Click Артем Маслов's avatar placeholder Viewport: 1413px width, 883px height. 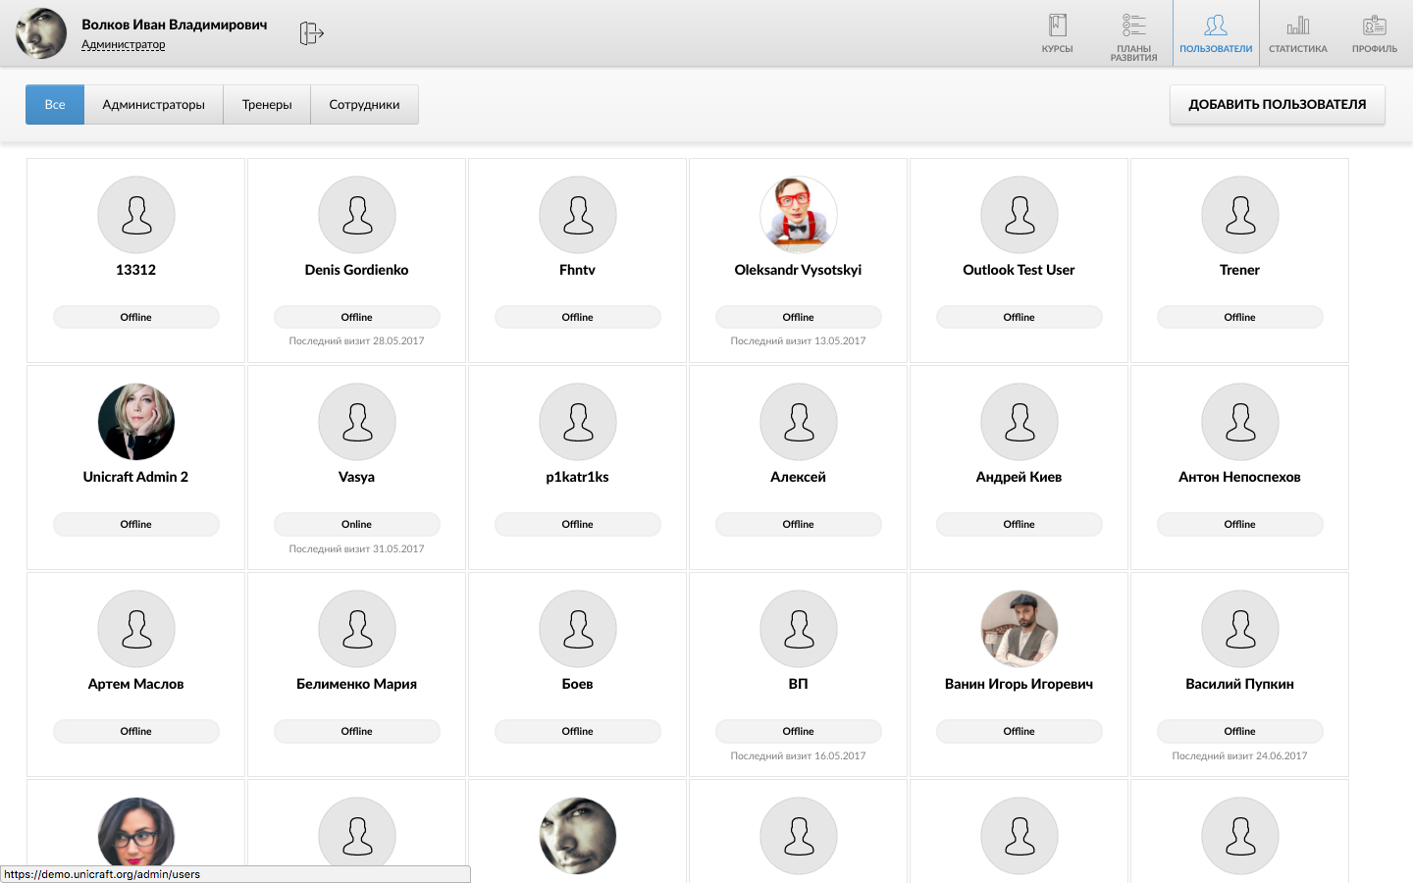click(x=136, y=629)
